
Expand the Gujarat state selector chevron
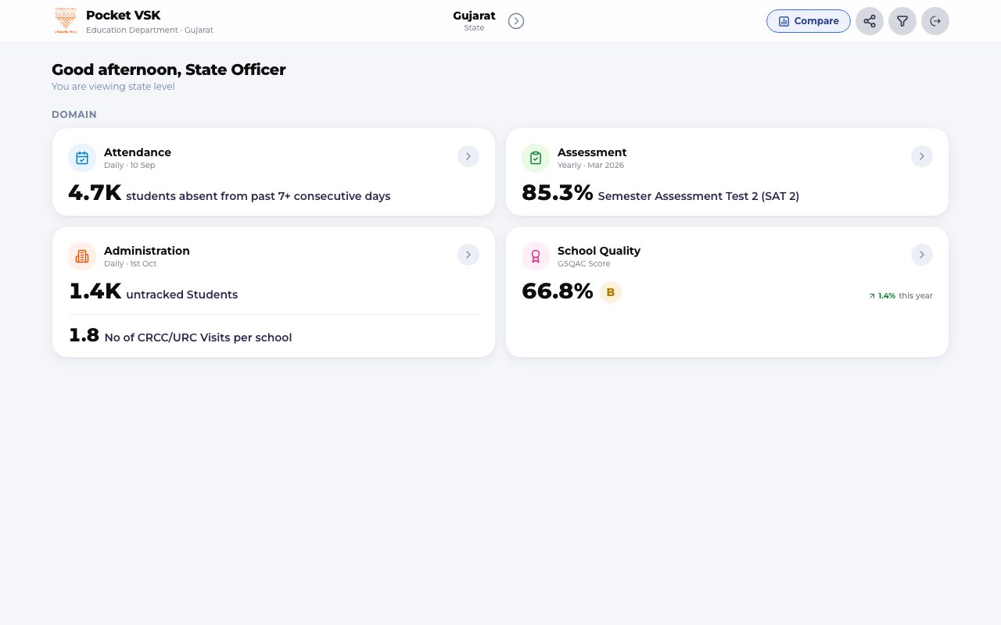pos(516,21)
